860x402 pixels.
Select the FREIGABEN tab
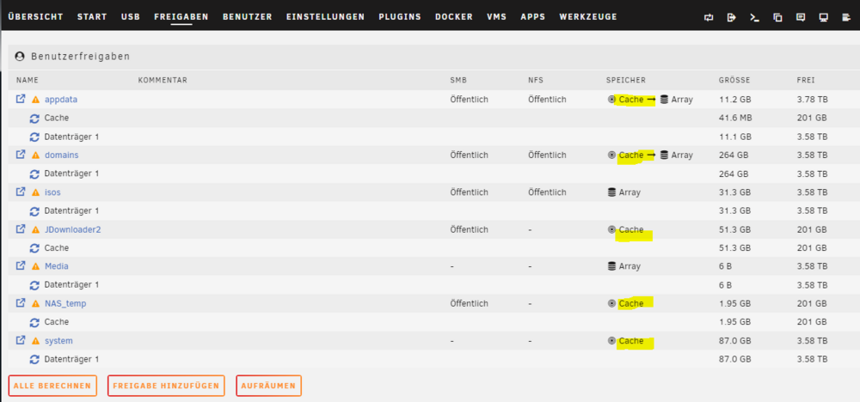[181, 17]
